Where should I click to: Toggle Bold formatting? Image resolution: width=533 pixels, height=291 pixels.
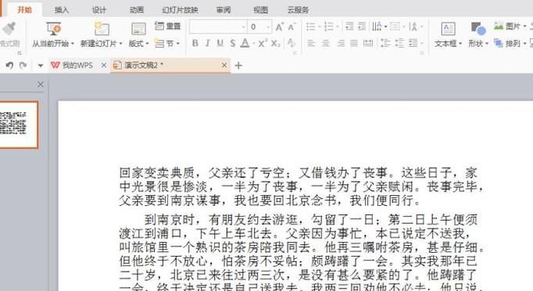(195, 43)
